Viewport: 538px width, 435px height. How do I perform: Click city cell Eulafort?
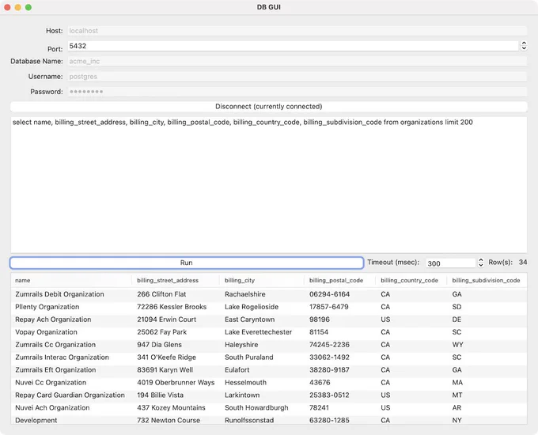click(237, 370)
